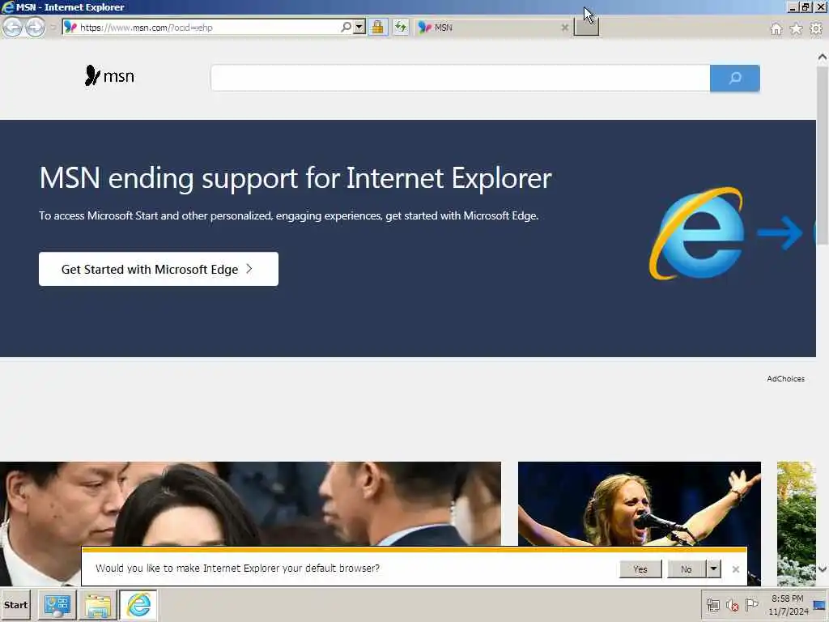Close the MSN tab
829x622 pixels.
pos(564,28)
